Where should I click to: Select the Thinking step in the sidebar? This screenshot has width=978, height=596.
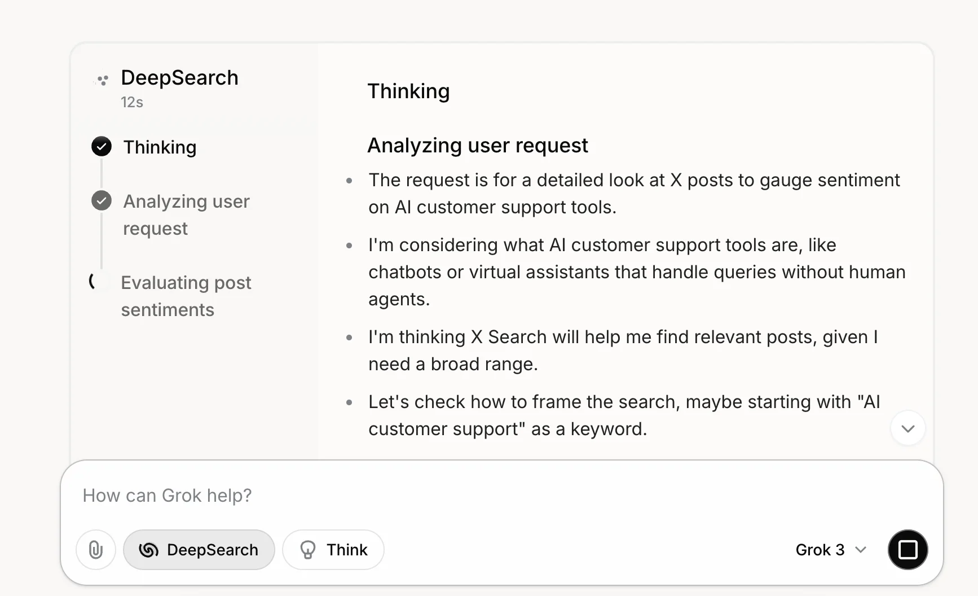point(160,147)
